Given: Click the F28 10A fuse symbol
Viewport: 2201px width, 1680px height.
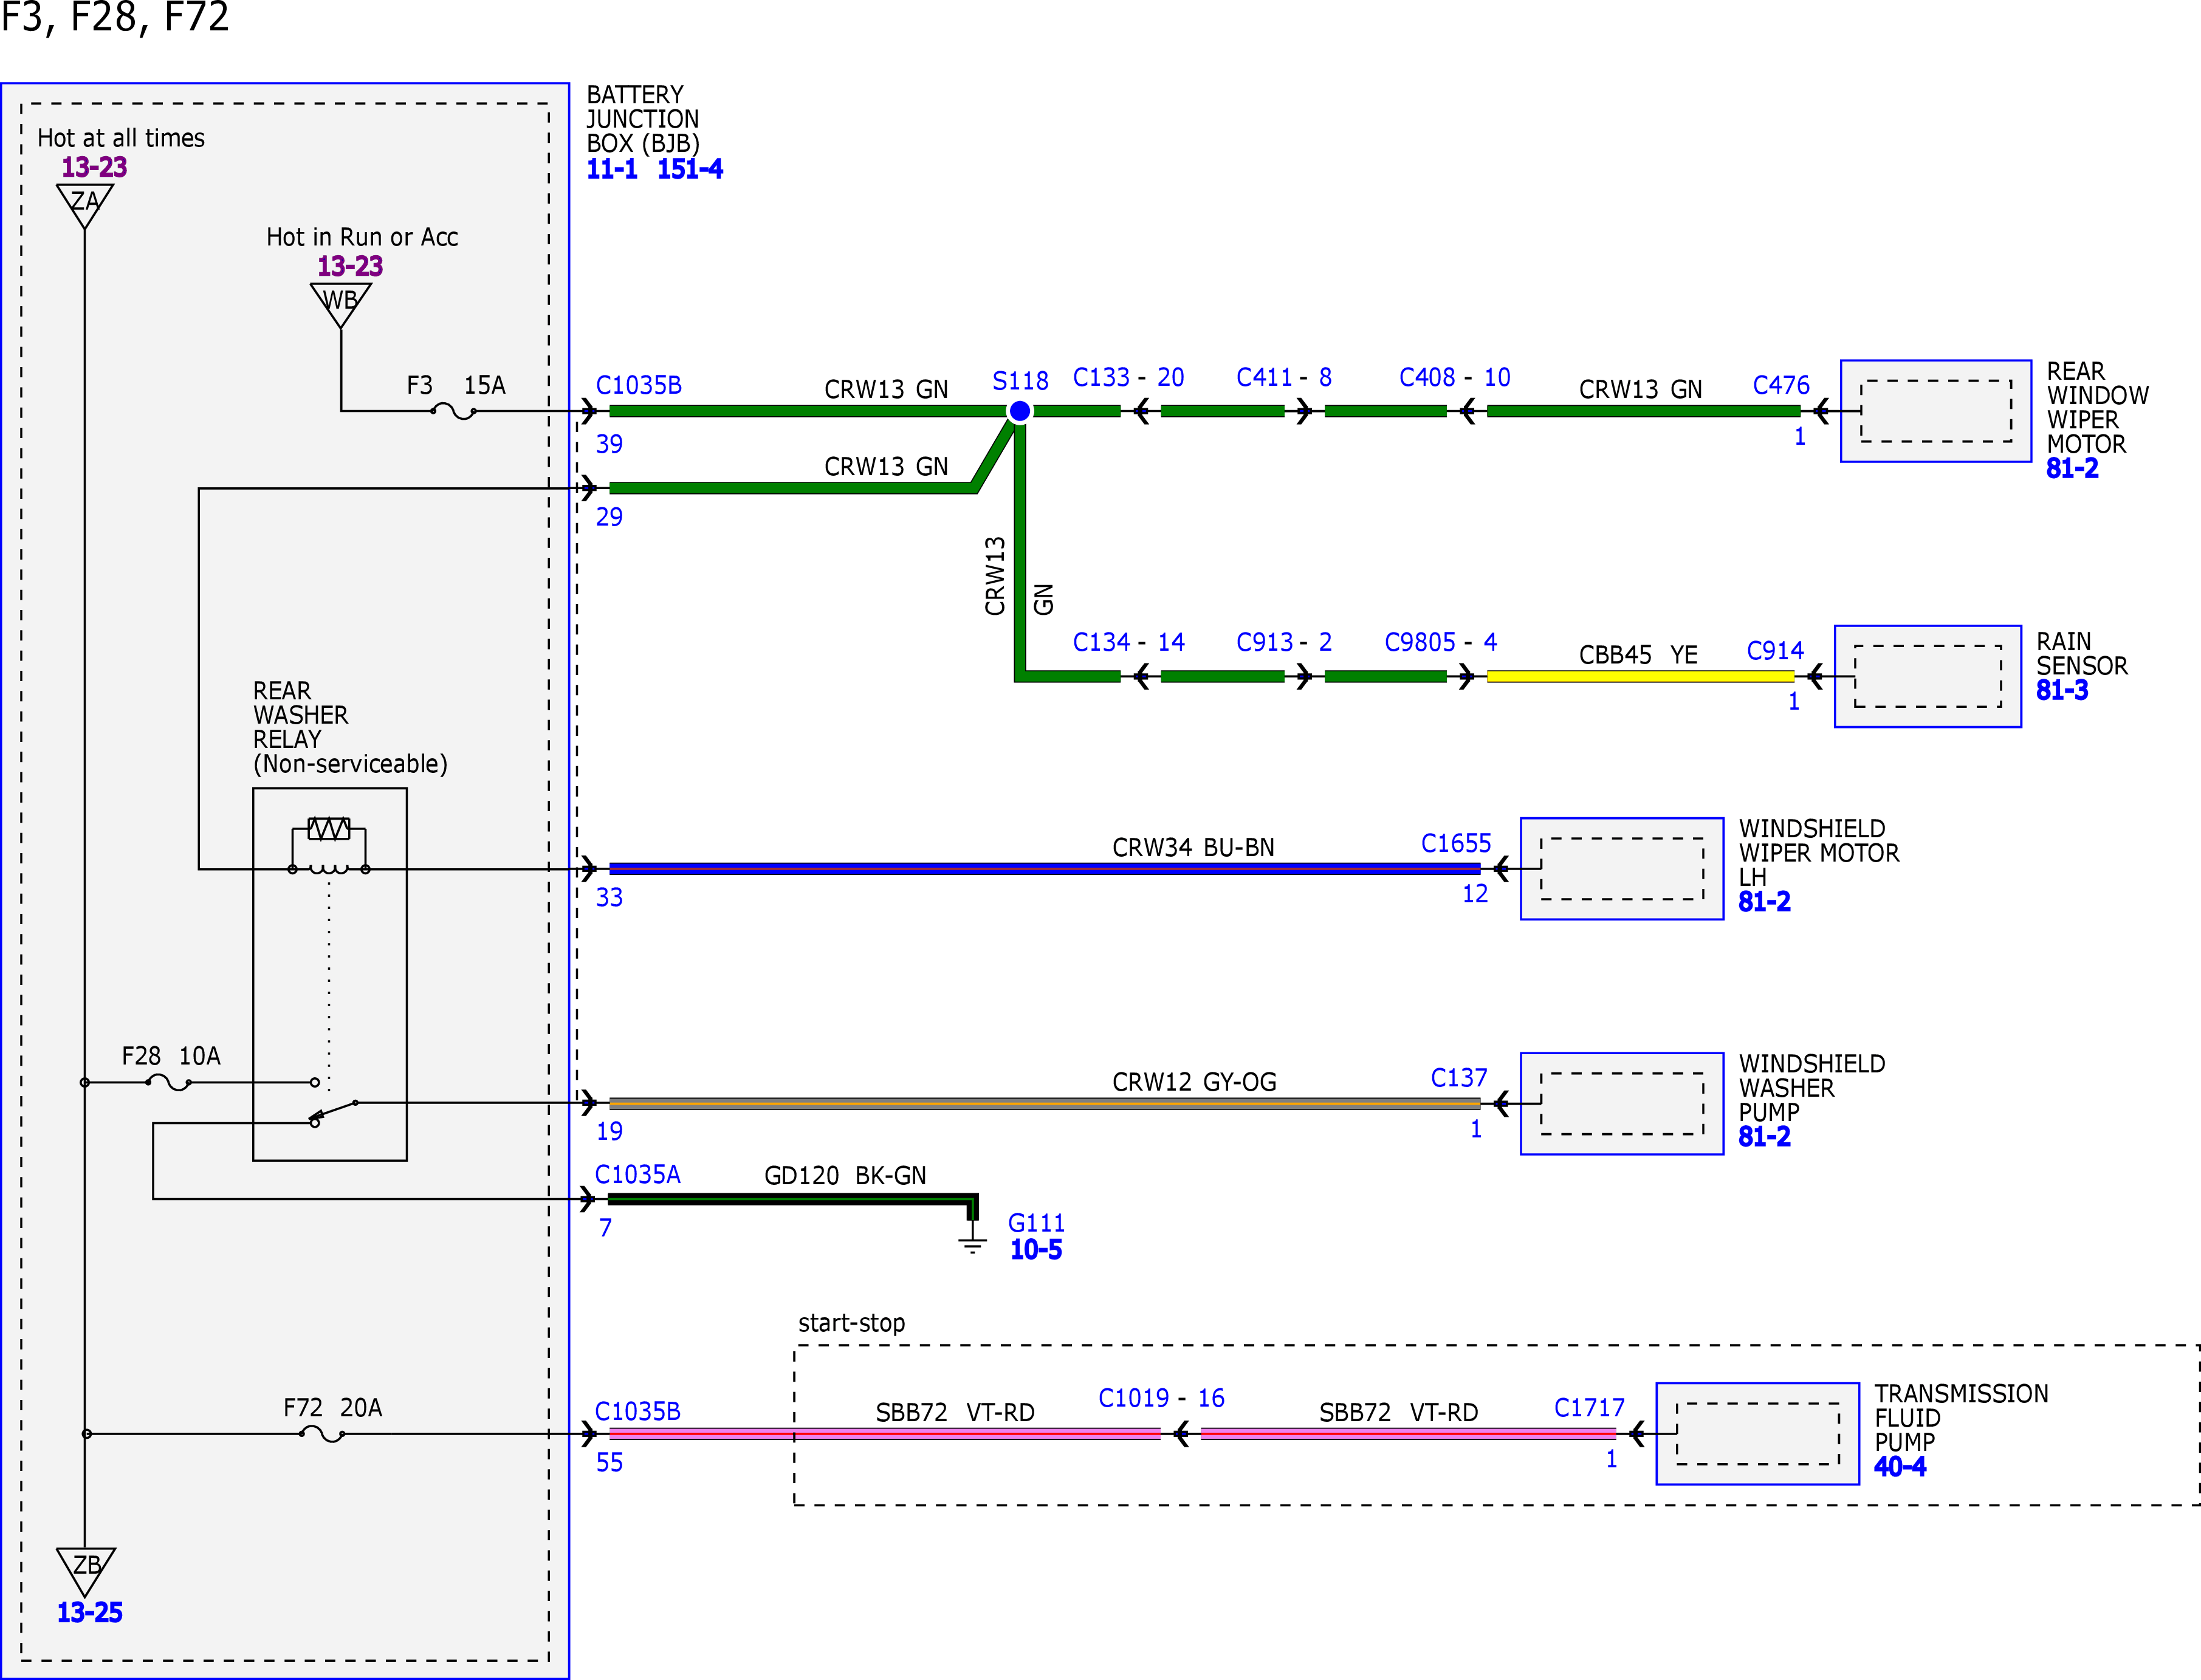Looking at the screenshot, I should (x=169, y=1082).
